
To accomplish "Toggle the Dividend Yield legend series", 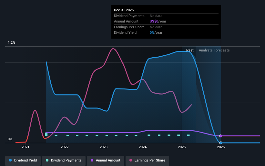I will pos(23,160).
